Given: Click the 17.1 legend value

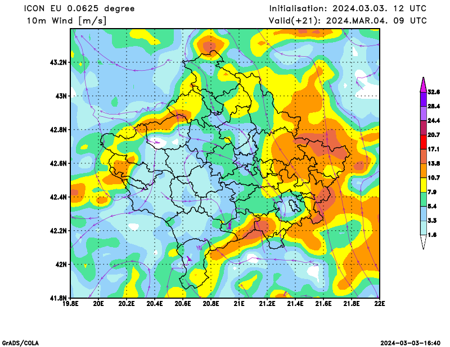Looking at the screenshot, I should [434, 149].
